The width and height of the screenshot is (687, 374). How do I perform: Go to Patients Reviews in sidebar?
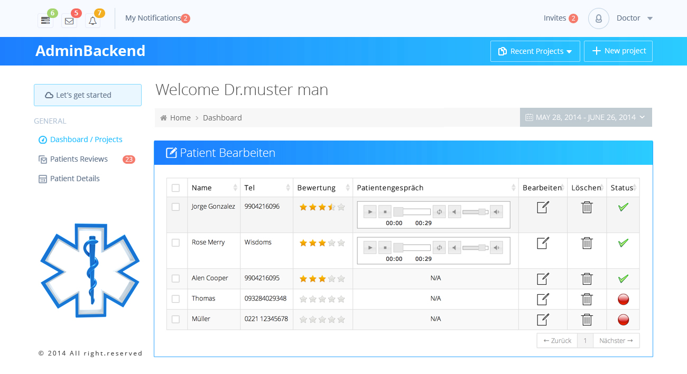click(x=79, y=159)
